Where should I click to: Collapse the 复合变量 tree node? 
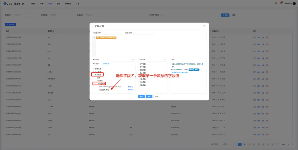pyautogui.click(x=93, y=75)
